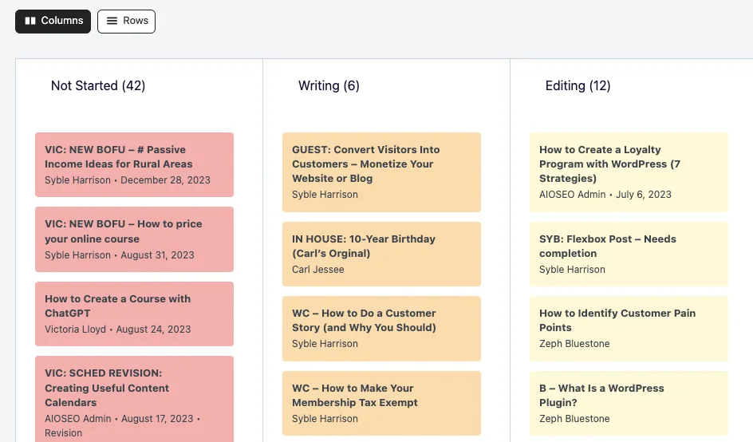Image resolution: width=753 pixels, height=442 pixels.
Task: Open the IN HOUSE: 10-Year Birthday card
Action: 382,255
